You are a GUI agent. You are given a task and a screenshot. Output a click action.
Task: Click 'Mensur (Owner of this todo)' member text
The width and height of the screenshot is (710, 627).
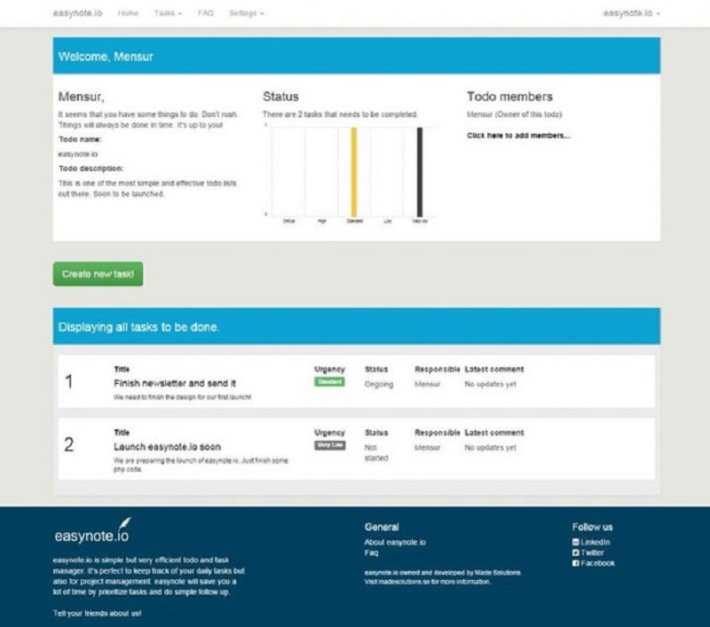[x=515, y=114]
